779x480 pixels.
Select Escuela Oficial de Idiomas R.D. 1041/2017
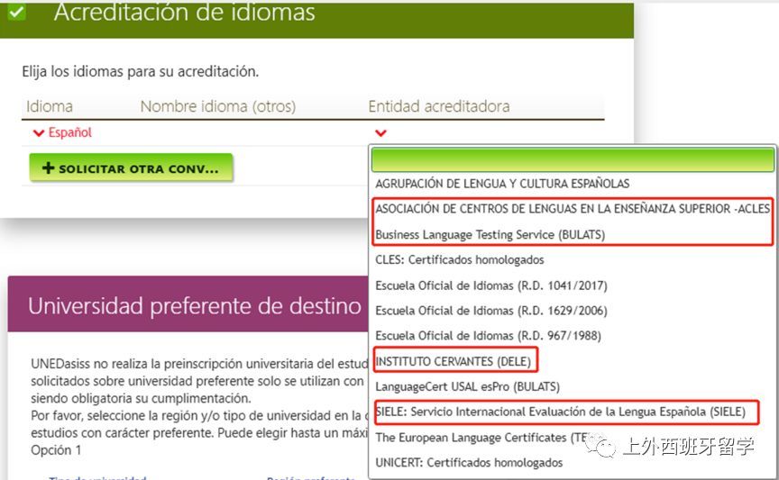coord(490,285)
